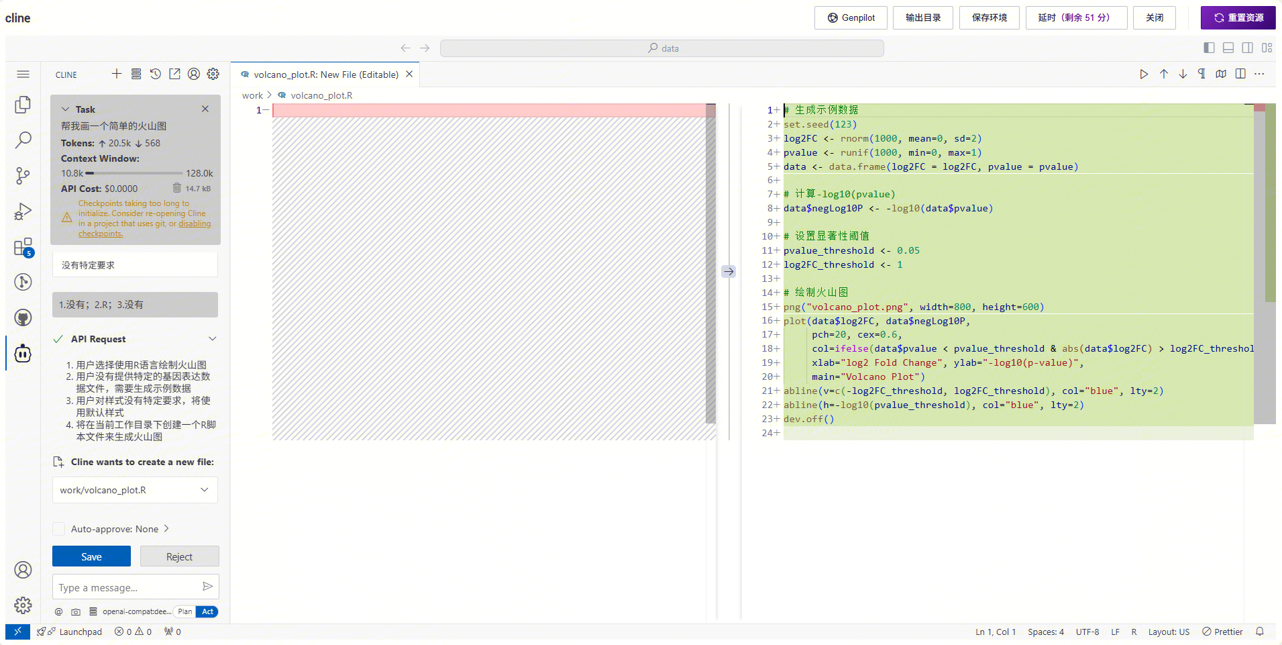Image resolution: width=1282 pixels, height=645 pixels.
Task: Revert block using diff gutter arrow
Action: click(x=729, y=271)
